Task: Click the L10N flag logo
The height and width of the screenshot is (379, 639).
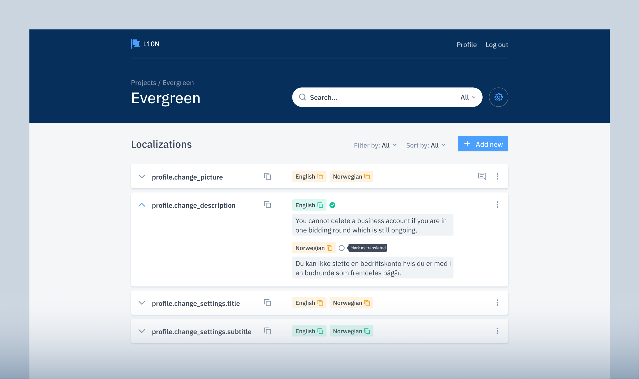Action: [x=135, y=44]
